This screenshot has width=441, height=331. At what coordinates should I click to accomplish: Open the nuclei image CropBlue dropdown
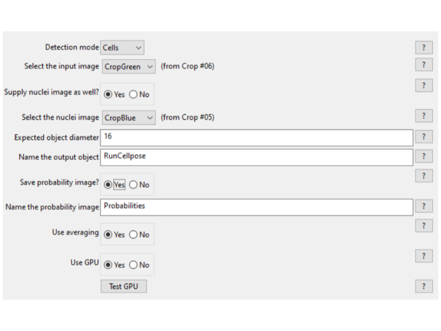129,118
